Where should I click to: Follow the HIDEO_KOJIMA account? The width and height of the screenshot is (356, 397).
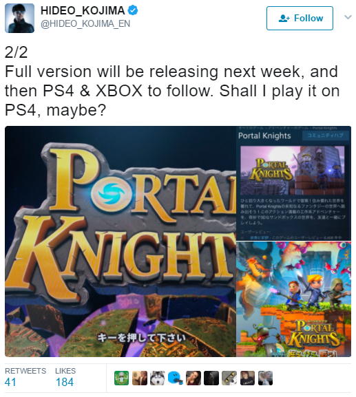click(300, 18)
